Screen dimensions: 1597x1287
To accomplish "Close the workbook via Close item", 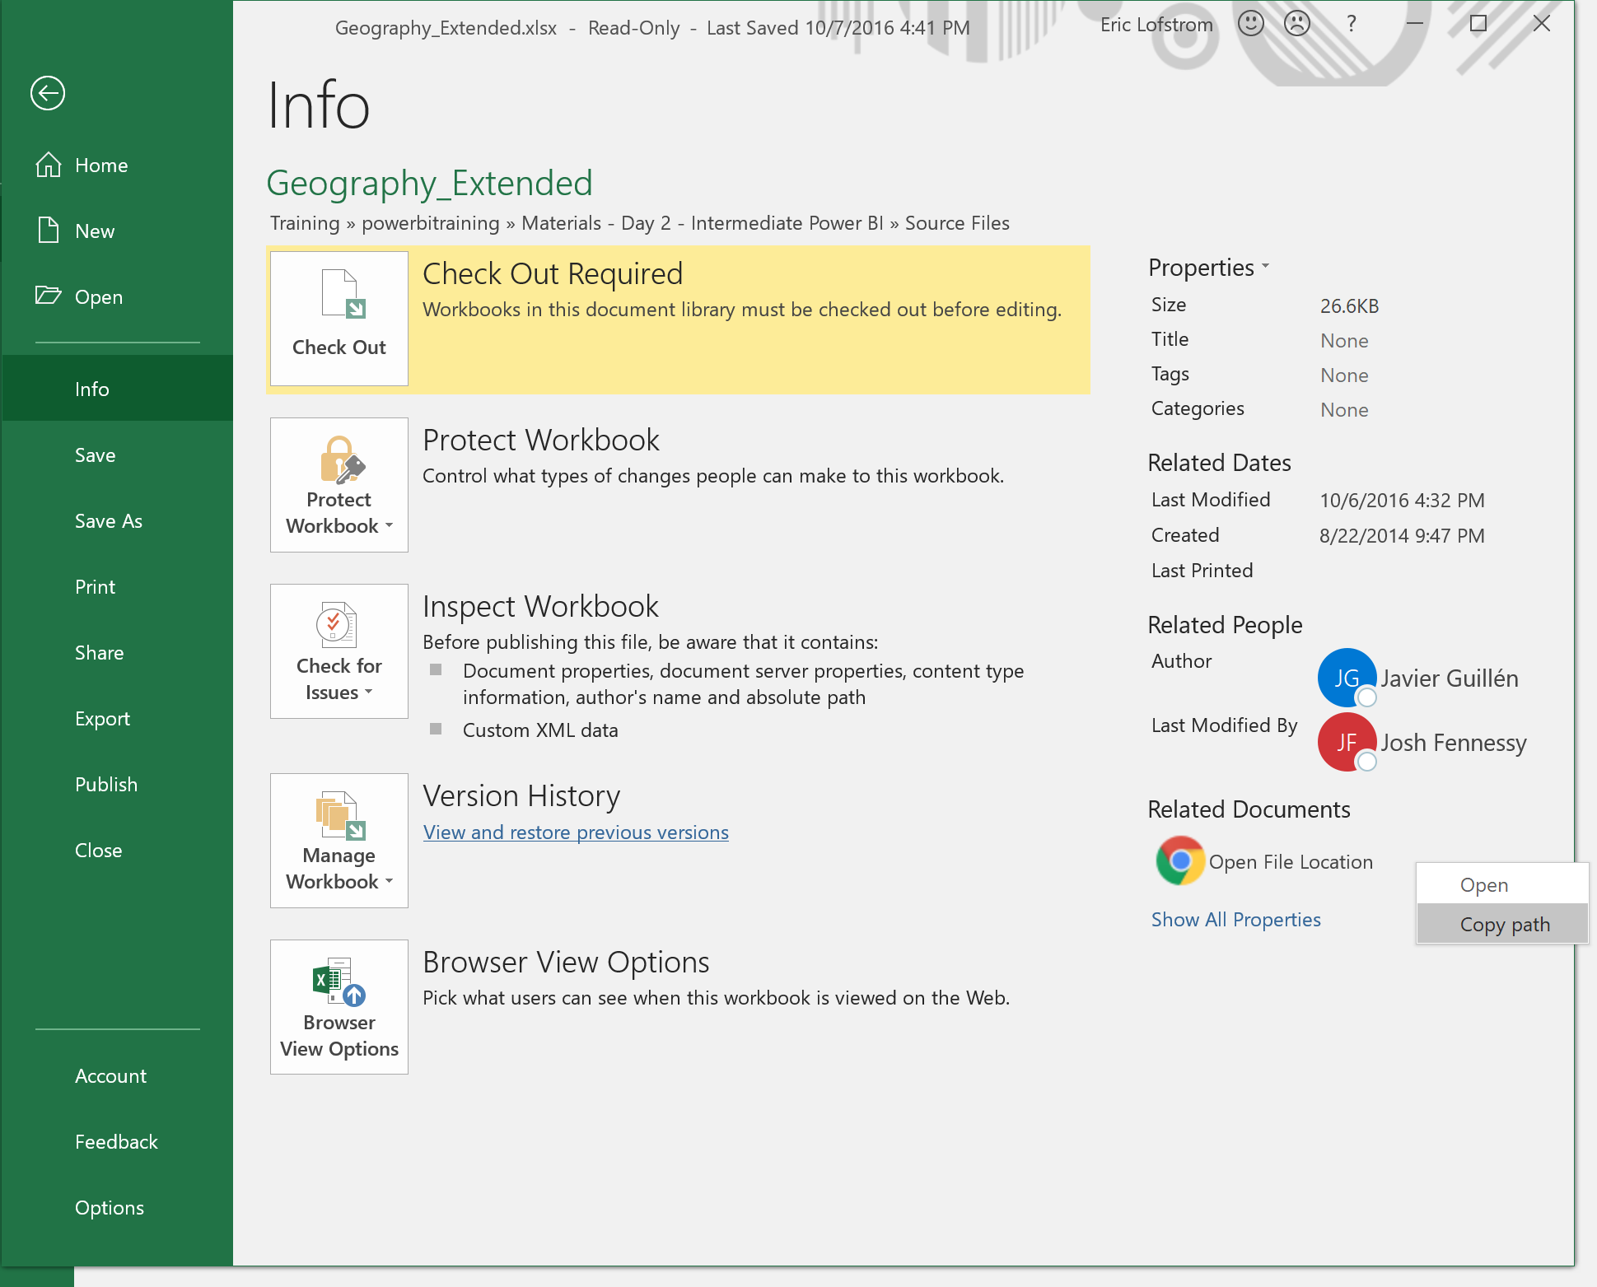I will coord(118,850).
